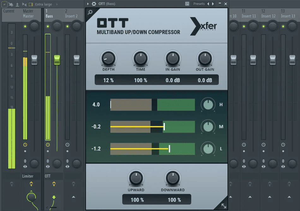This screenshot has width=300, height=211.
Task: Click the DEPTH knob in OTT
Action: (108, 58)
